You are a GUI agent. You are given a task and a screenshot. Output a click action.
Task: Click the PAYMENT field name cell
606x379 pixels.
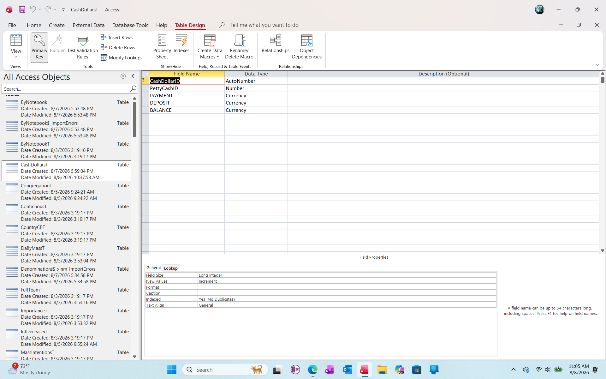pyautogui.click(x=187, y=96)
